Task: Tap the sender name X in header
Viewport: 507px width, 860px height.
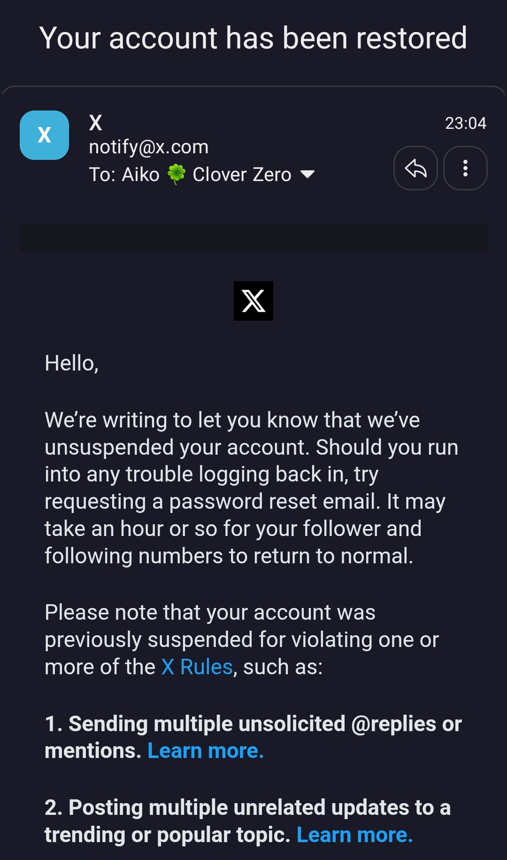Action: click(x=96, y=123)
